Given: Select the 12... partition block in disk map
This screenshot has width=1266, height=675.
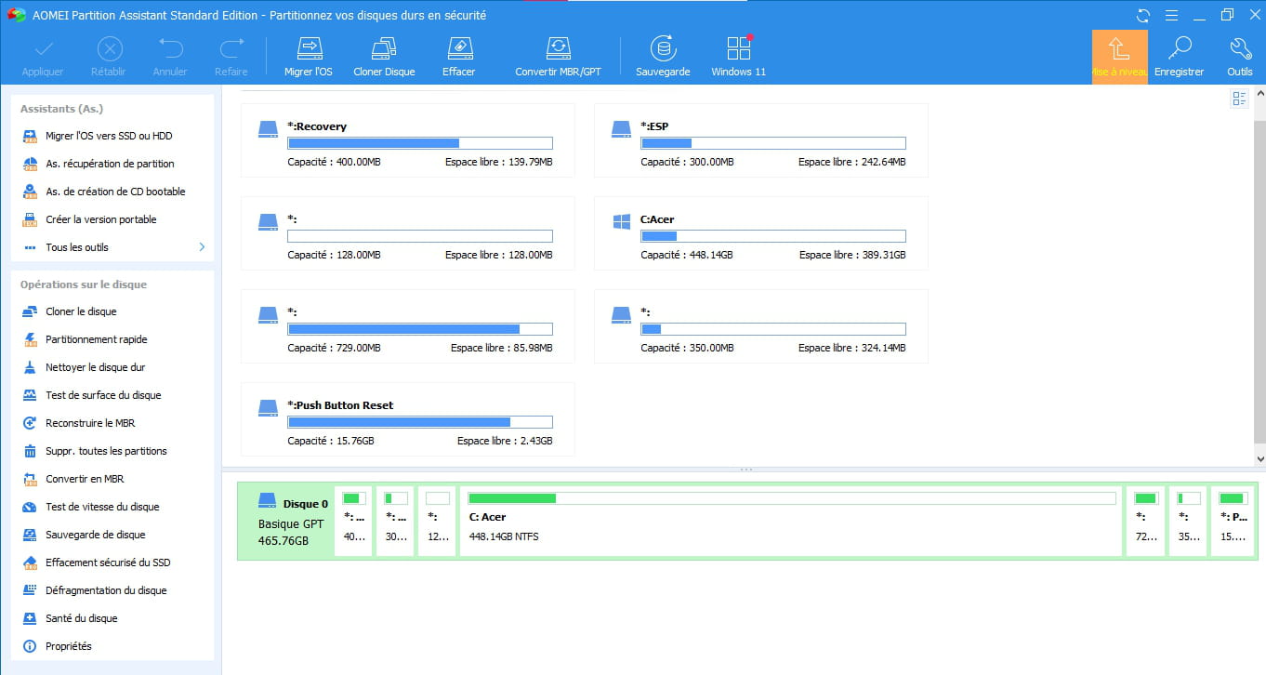Looking at the screenshot, I should tap(437, 521).
